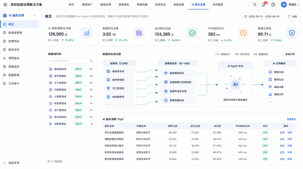The height and width of the screenshot is (169, 303).
Task: Select 配置管理 in the sidebar
Action: (19, 75)
